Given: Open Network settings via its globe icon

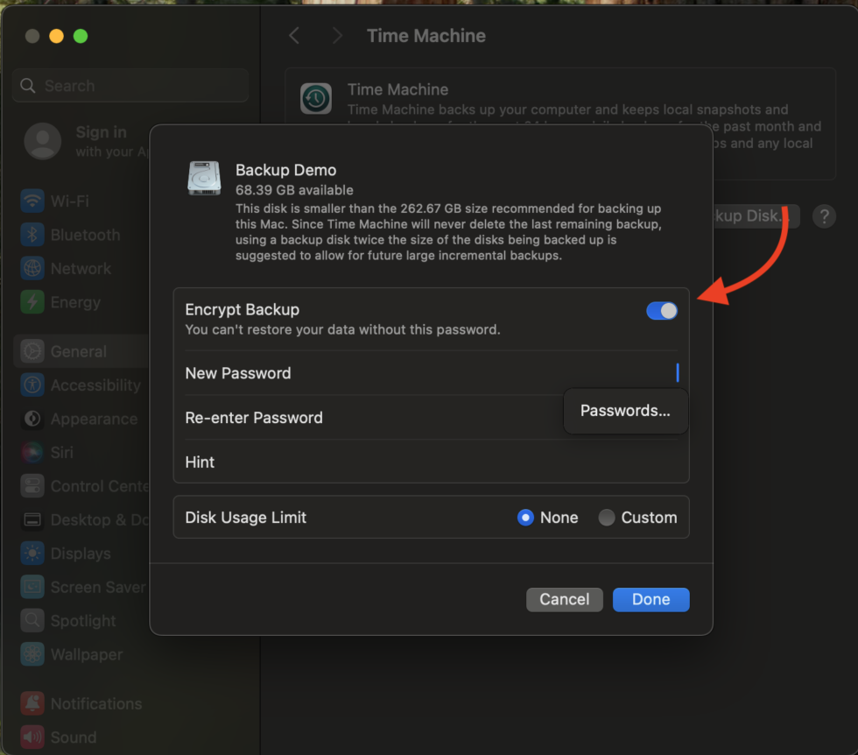Looking at the screenshot, I should pyautogui.click(x=32, y=268).
